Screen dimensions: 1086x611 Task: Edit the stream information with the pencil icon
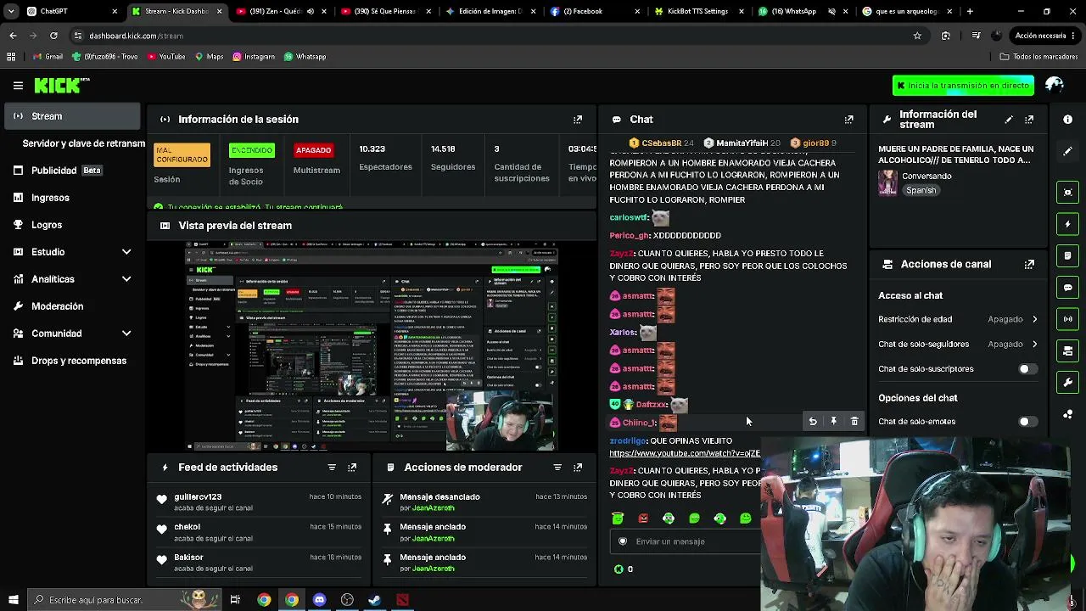coord(1008,120)
